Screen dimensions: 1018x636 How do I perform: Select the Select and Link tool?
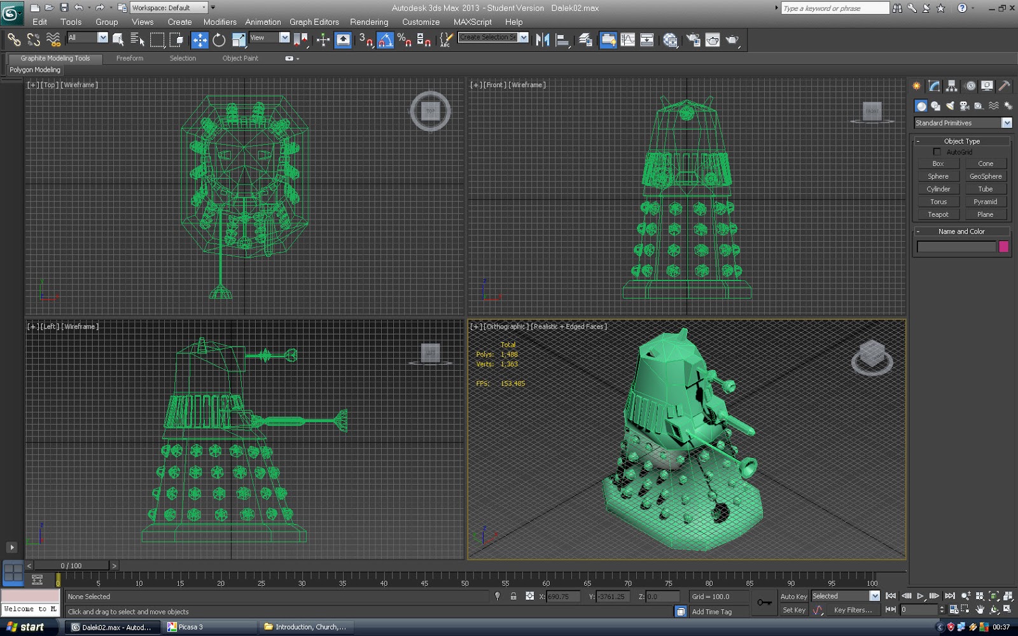14,39
